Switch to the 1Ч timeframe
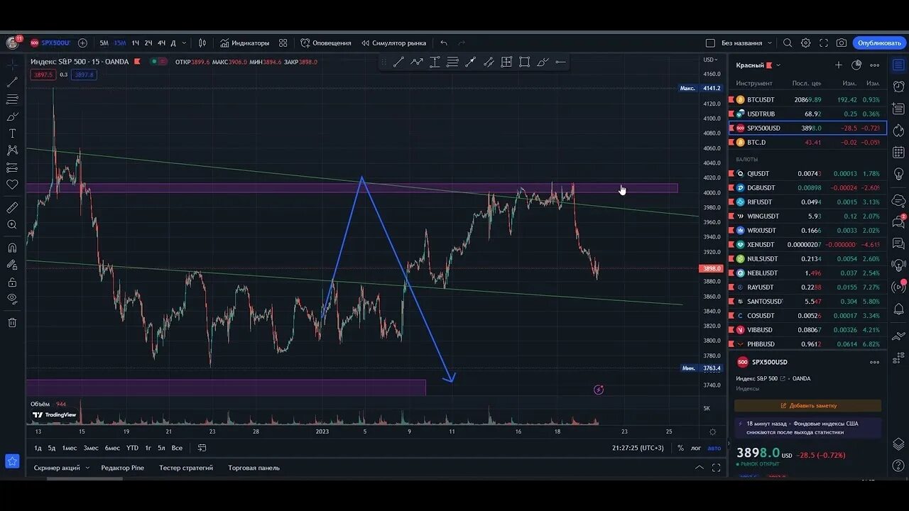The height and width of the screenshot is (511, 909). (135, 43)
